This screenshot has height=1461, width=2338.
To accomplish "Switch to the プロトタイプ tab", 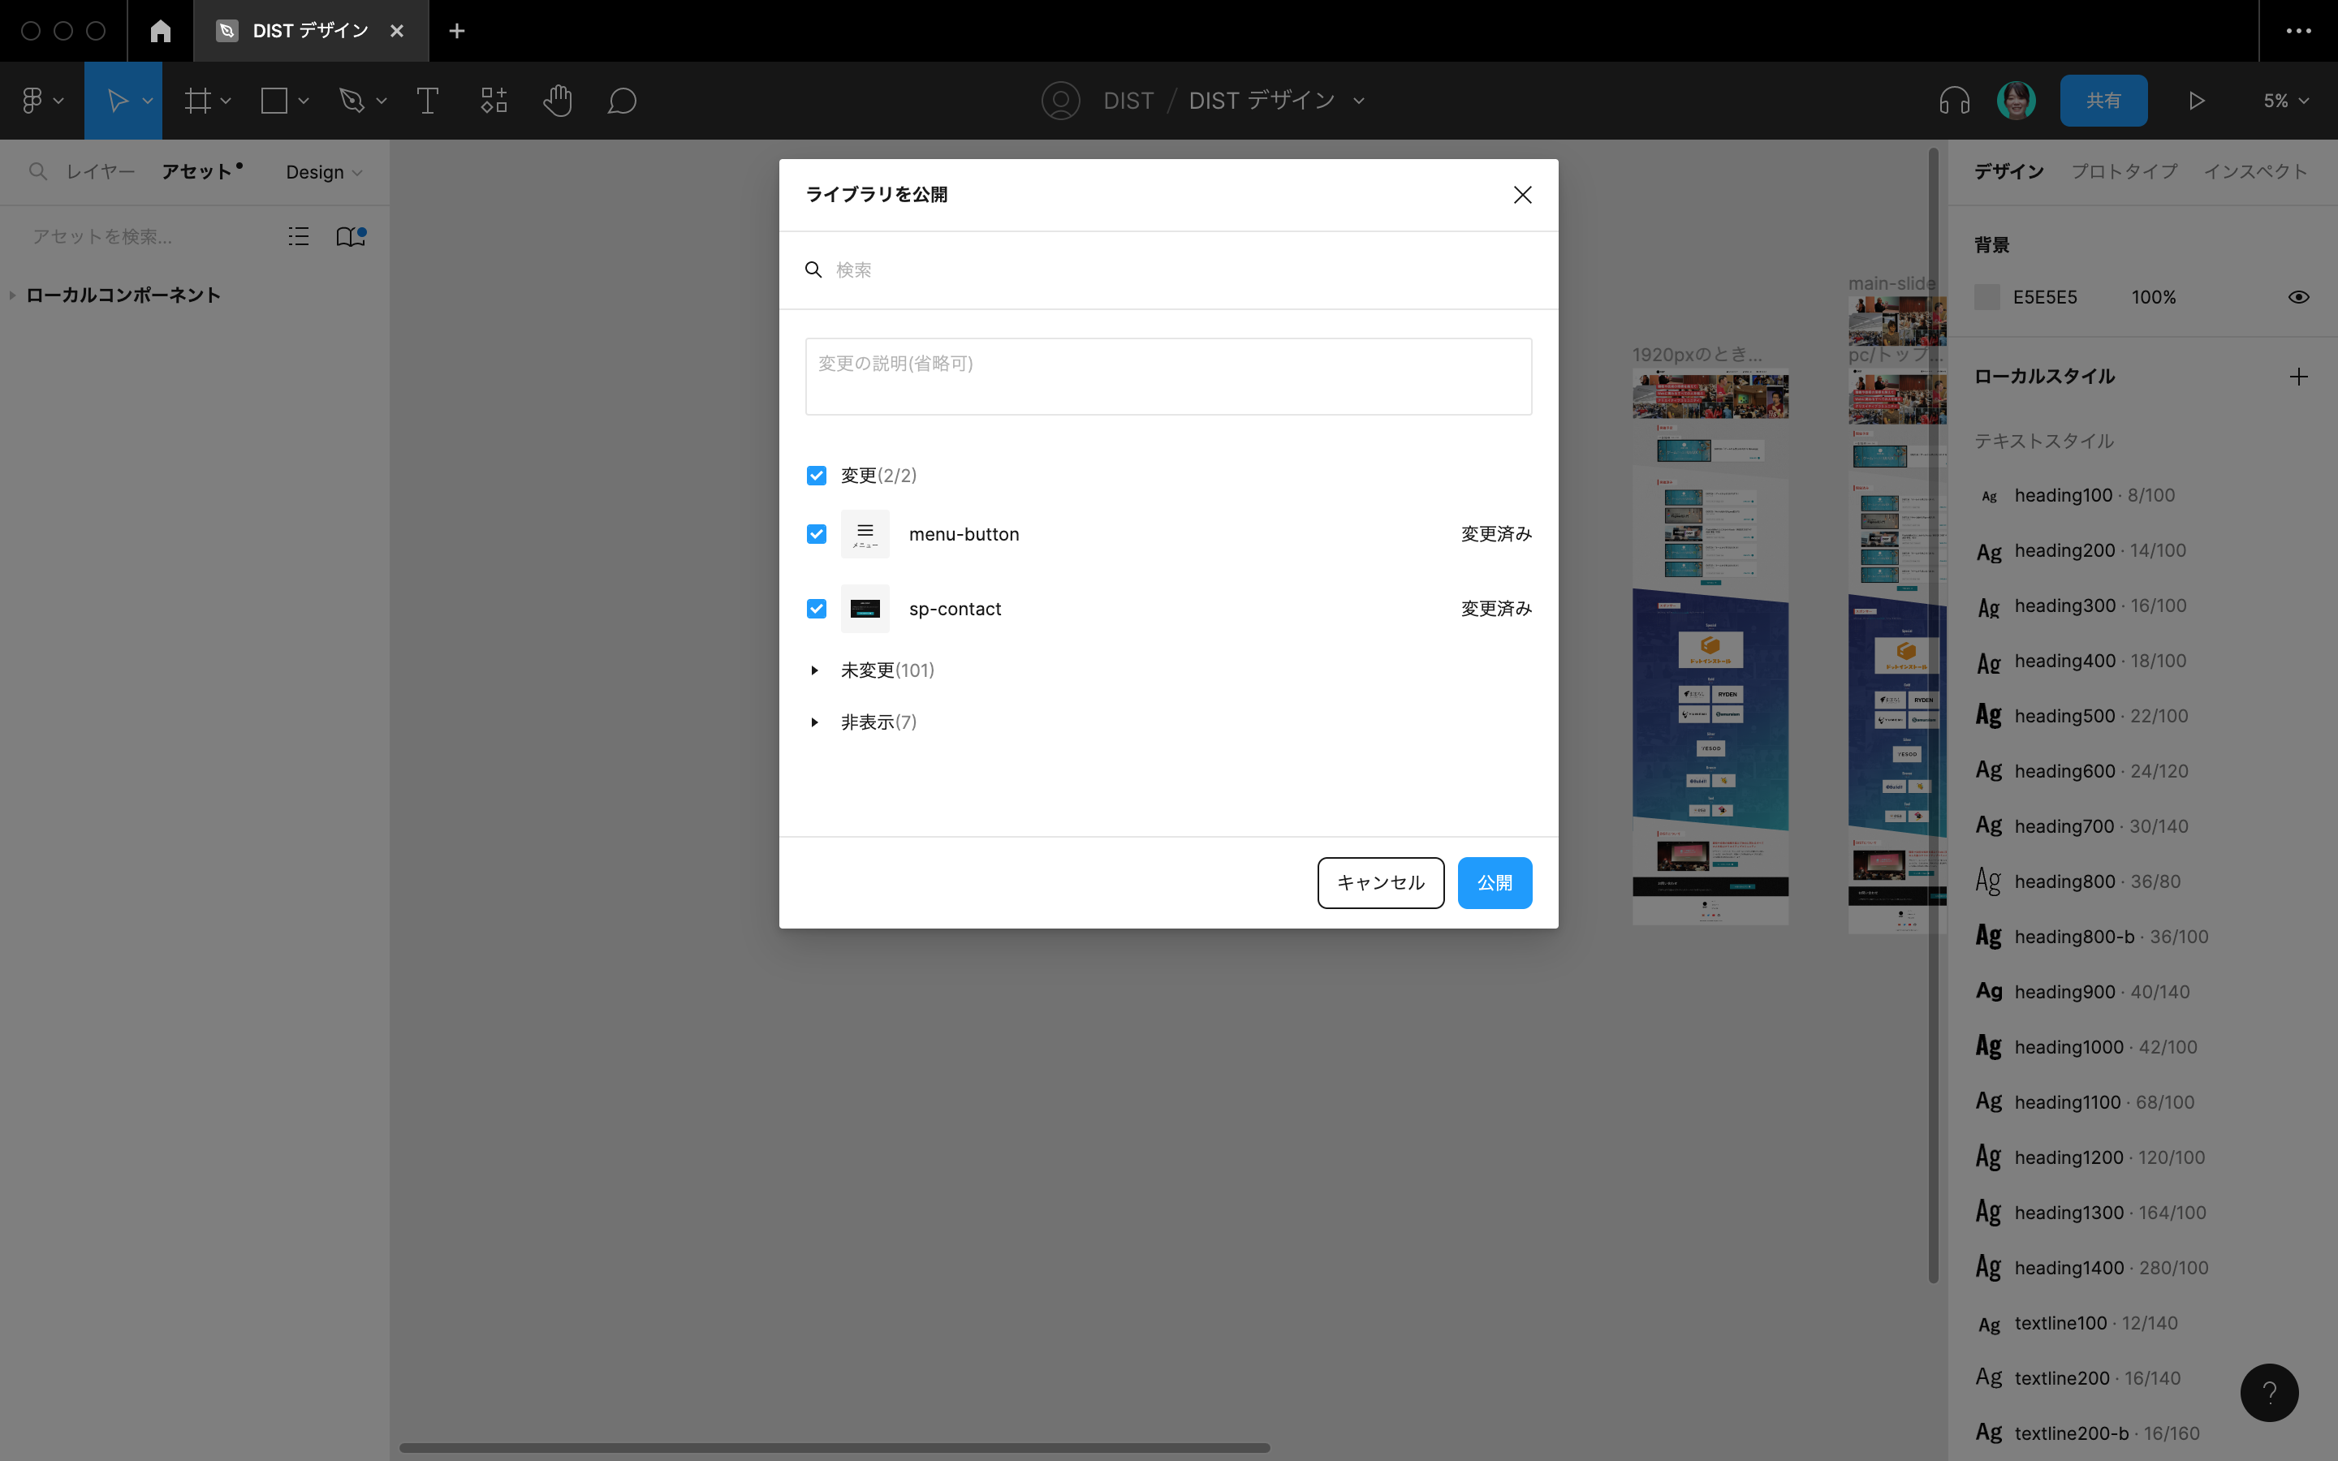I will (2124, 171).
